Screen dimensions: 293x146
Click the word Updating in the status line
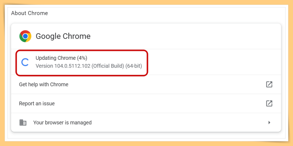(46, 58)
